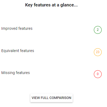The image size is (107, 107).
Task: Select the Missing features label
Action: coord(16,73)
